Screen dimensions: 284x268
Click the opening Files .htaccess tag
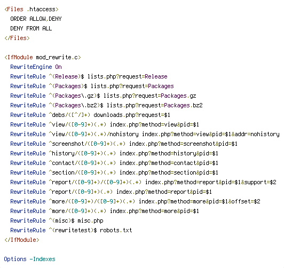click(31, 9)
